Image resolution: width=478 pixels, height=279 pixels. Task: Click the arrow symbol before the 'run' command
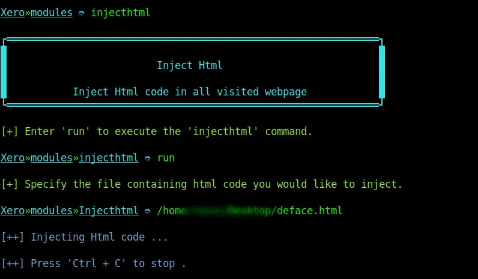(148, 158)
